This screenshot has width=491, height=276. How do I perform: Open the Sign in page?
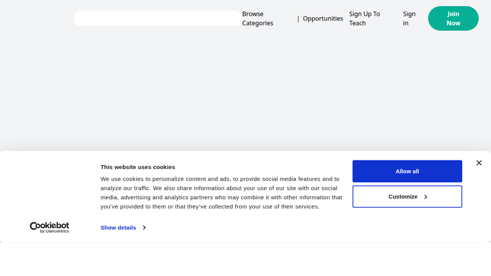tap(409, 19)
